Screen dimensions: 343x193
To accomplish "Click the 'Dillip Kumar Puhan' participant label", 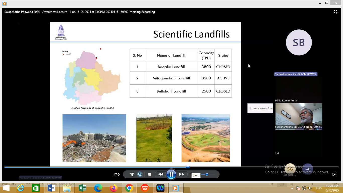I will [287, 101].
